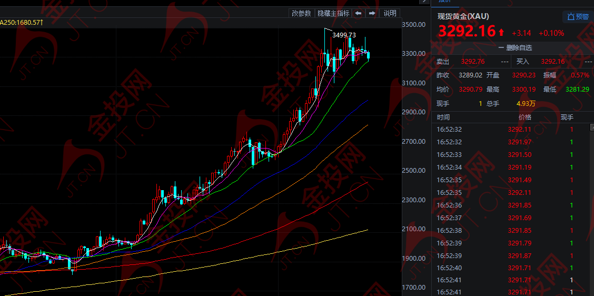Select the trade row at 16:52:33
594x296 pixels.
click(510, 155)
